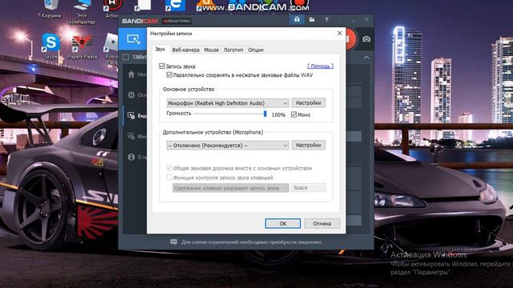This screenshot has height=288, width=513.
Task: Toggle saving uncompressed WAV files checkbox
Action: click(x=169, y=74)
